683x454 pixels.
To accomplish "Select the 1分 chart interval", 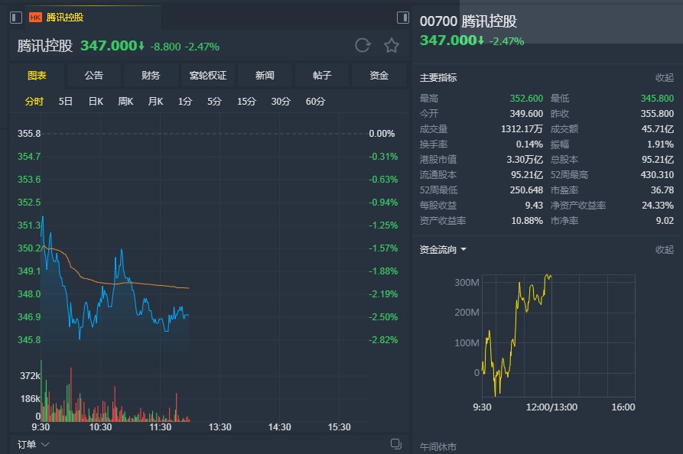I will click(184, 102).
